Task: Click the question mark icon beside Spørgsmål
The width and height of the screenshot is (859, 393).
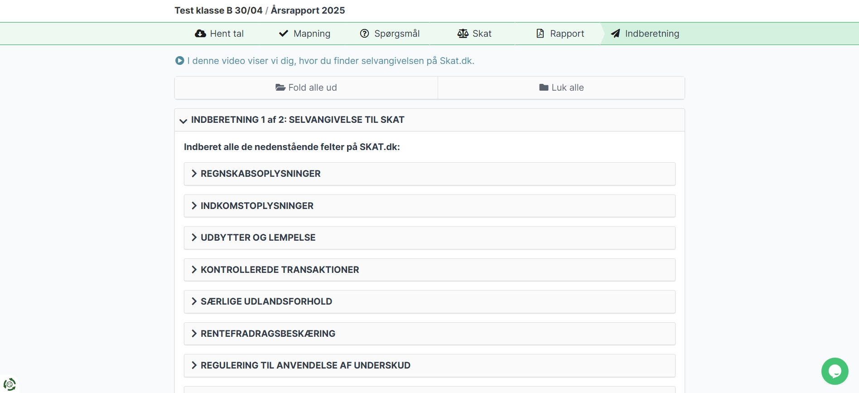Action: click(364, 34)
